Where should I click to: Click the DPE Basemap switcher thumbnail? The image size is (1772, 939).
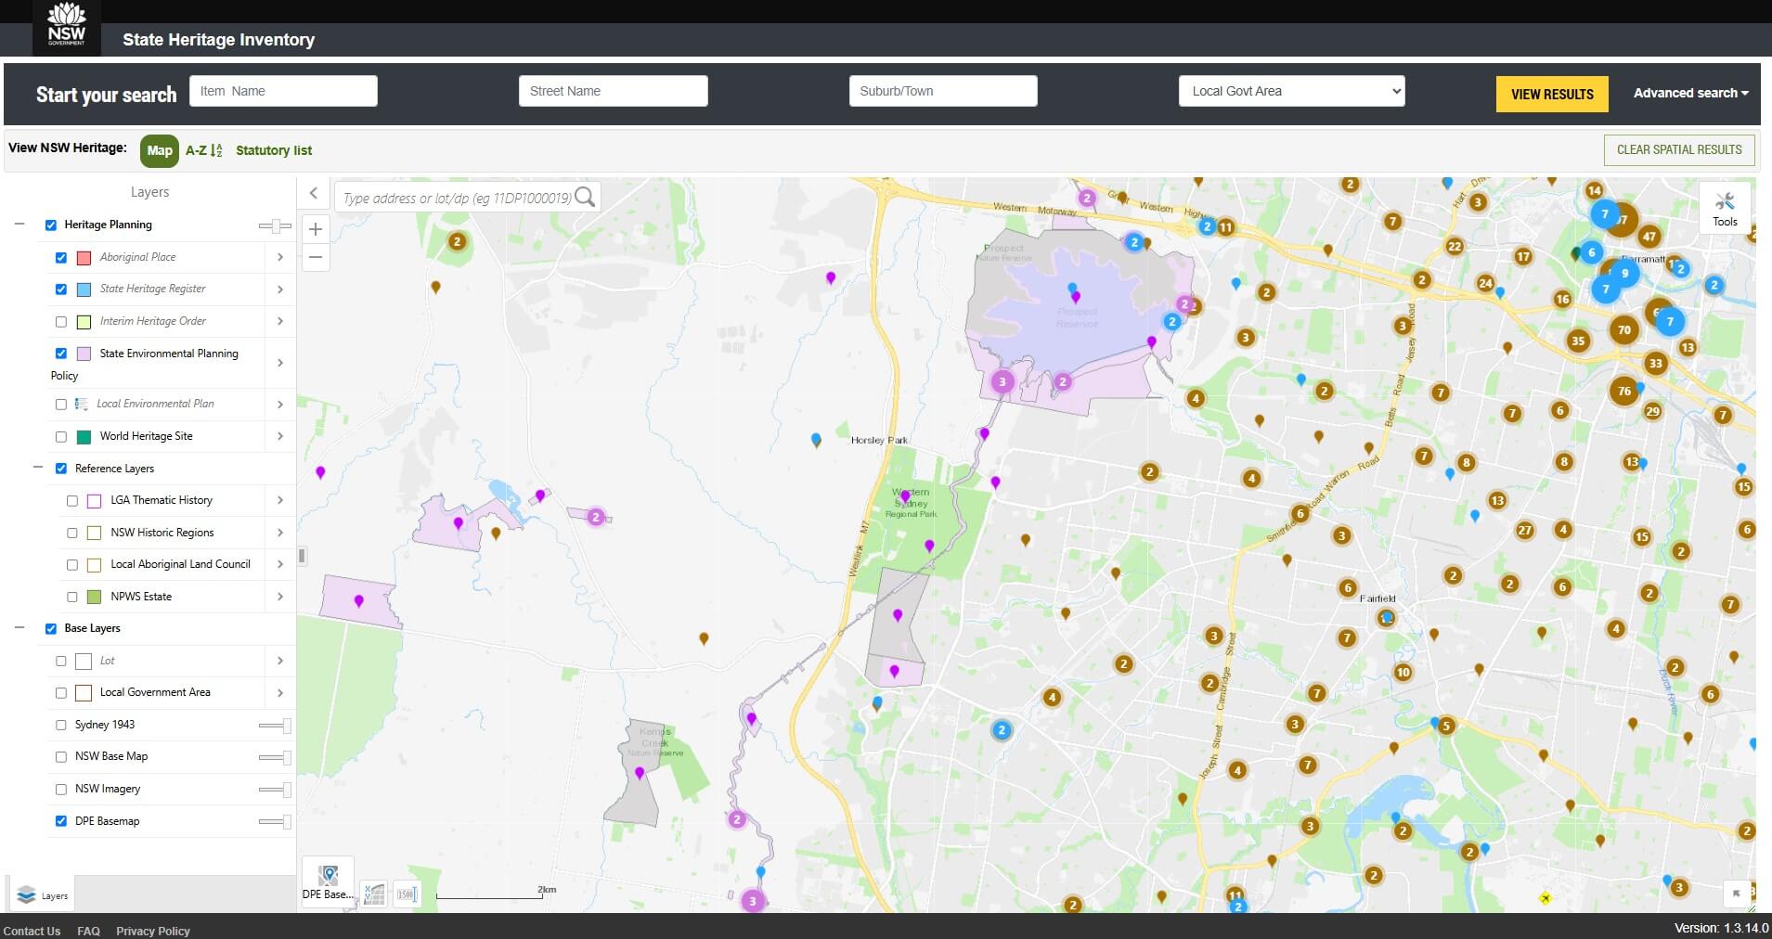(327, 877)
